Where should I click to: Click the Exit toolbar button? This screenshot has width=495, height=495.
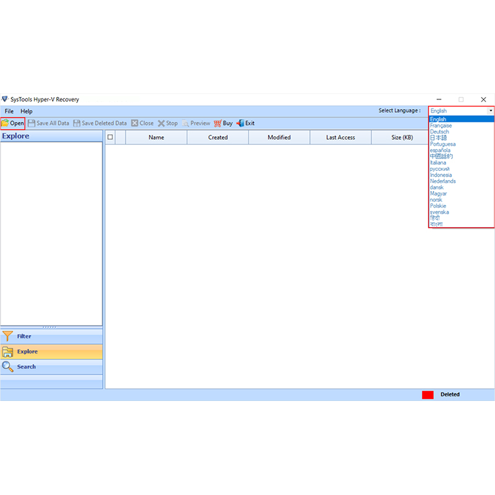(x=245, y=123)
